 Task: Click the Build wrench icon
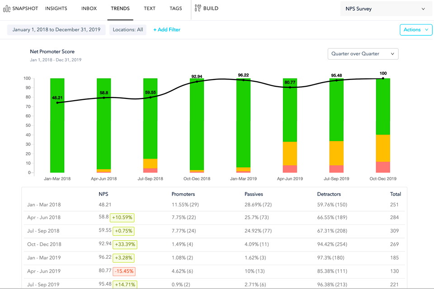198,8
